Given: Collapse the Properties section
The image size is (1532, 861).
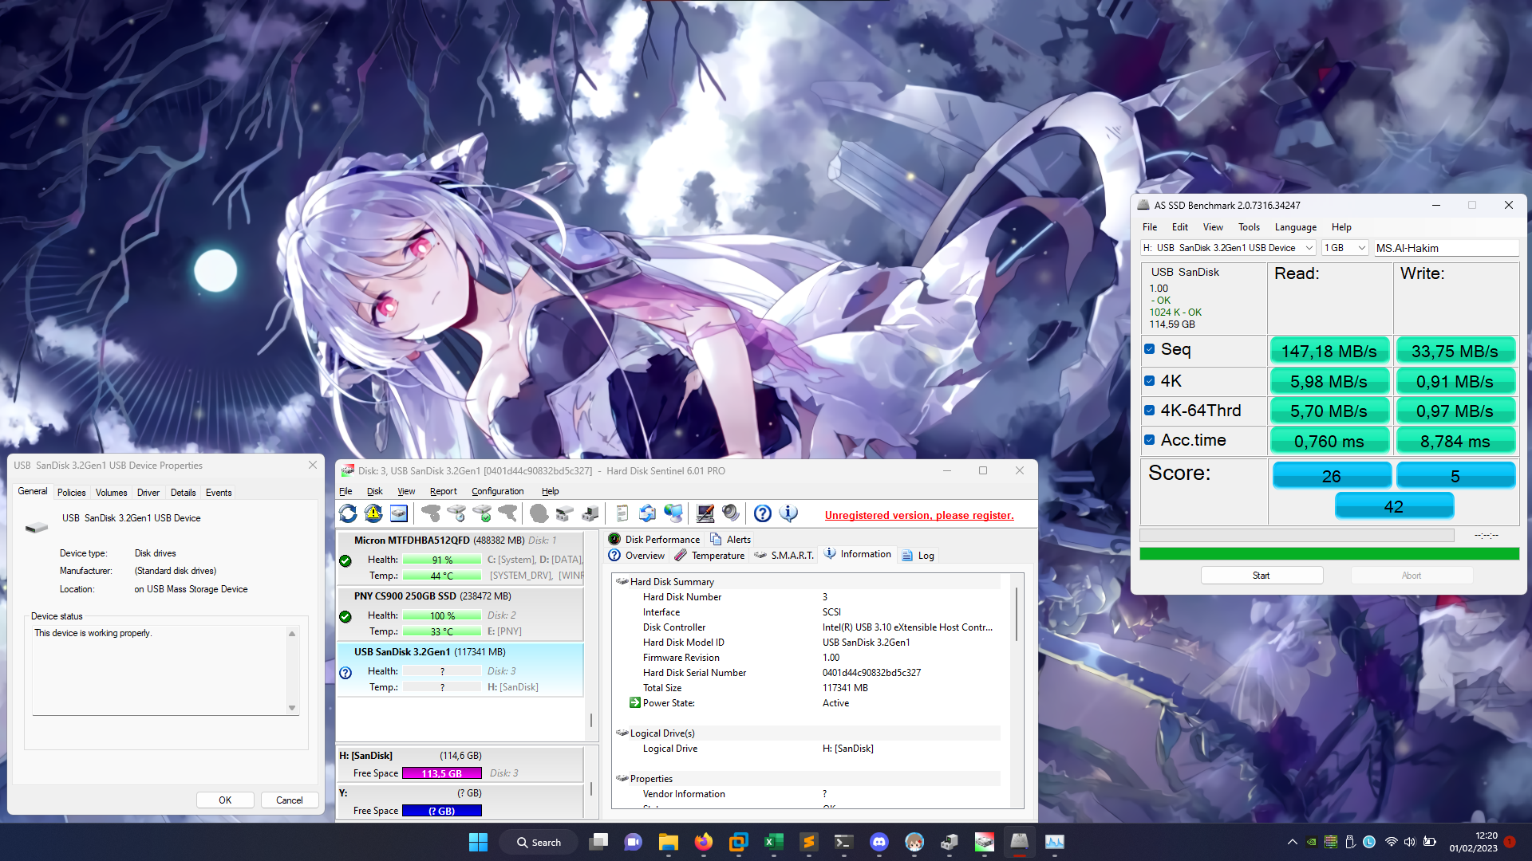Looking at the screenshot, I should (x=622, y=779).
